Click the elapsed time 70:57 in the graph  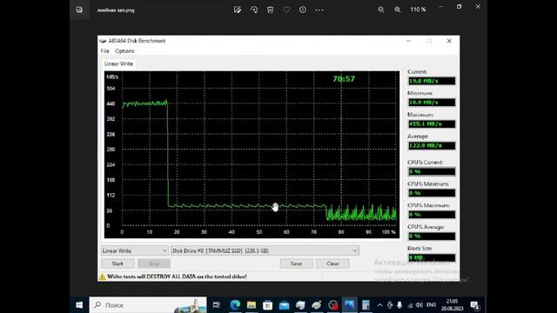pos(344,79)
